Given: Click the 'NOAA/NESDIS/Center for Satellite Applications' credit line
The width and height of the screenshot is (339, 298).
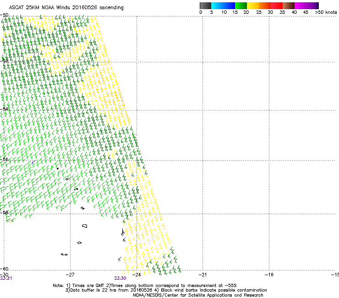Looking at the screenshot, I should 198,295.
